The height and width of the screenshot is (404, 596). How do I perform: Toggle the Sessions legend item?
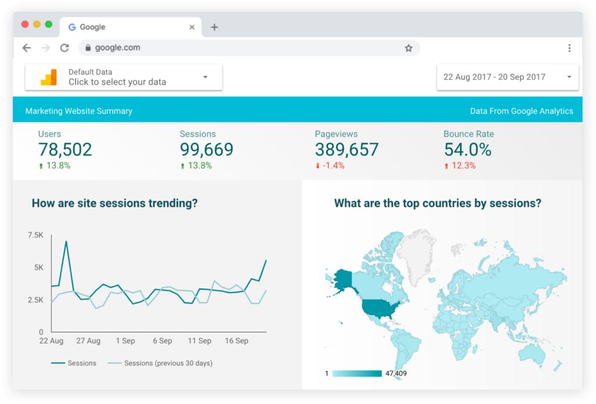(74, 363)
